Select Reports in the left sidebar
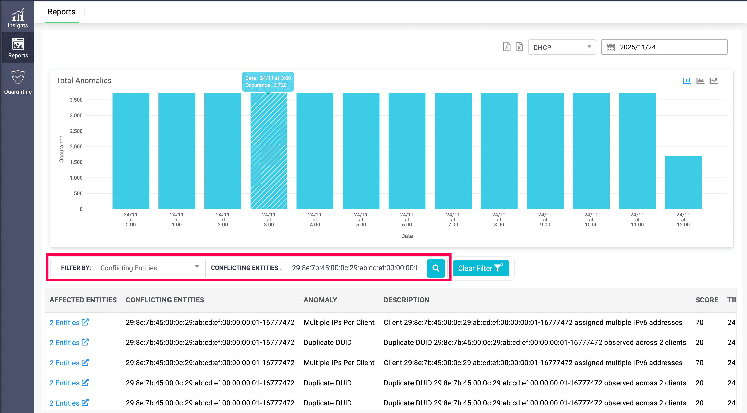 click(x=18, y=48)
